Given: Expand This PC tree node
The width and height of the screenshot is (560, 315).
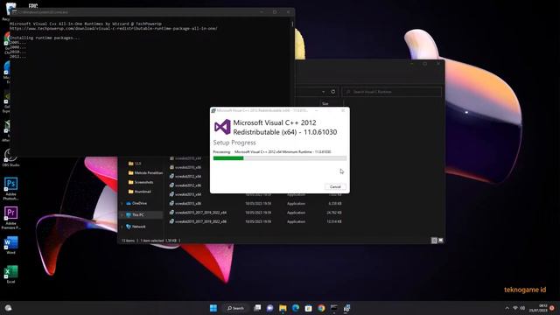Looking at the screenshot, I should coord(122,215).
